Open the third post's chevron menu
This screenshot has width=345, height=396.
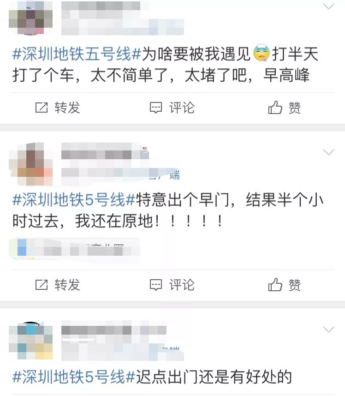pos(328,330)
